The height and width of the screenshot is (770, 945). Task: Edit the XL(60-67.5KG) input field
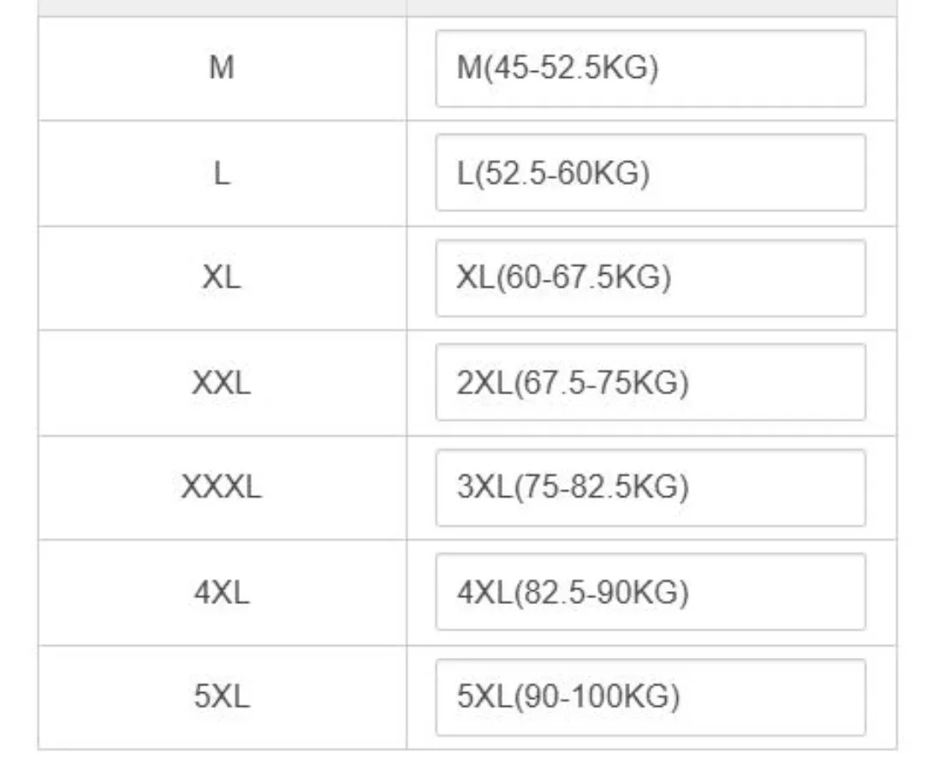pyautogui.click(x=650, y=278)
